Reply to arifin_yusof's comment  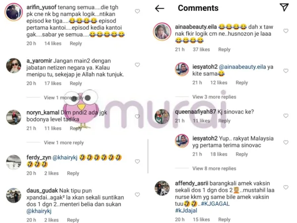click(76, 44)
